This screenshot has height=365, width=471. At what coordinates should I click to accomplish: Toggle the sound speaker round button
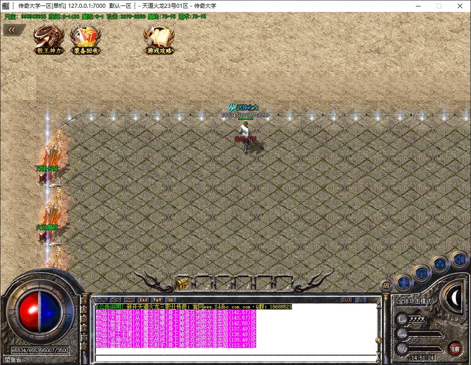pos(459,259)
